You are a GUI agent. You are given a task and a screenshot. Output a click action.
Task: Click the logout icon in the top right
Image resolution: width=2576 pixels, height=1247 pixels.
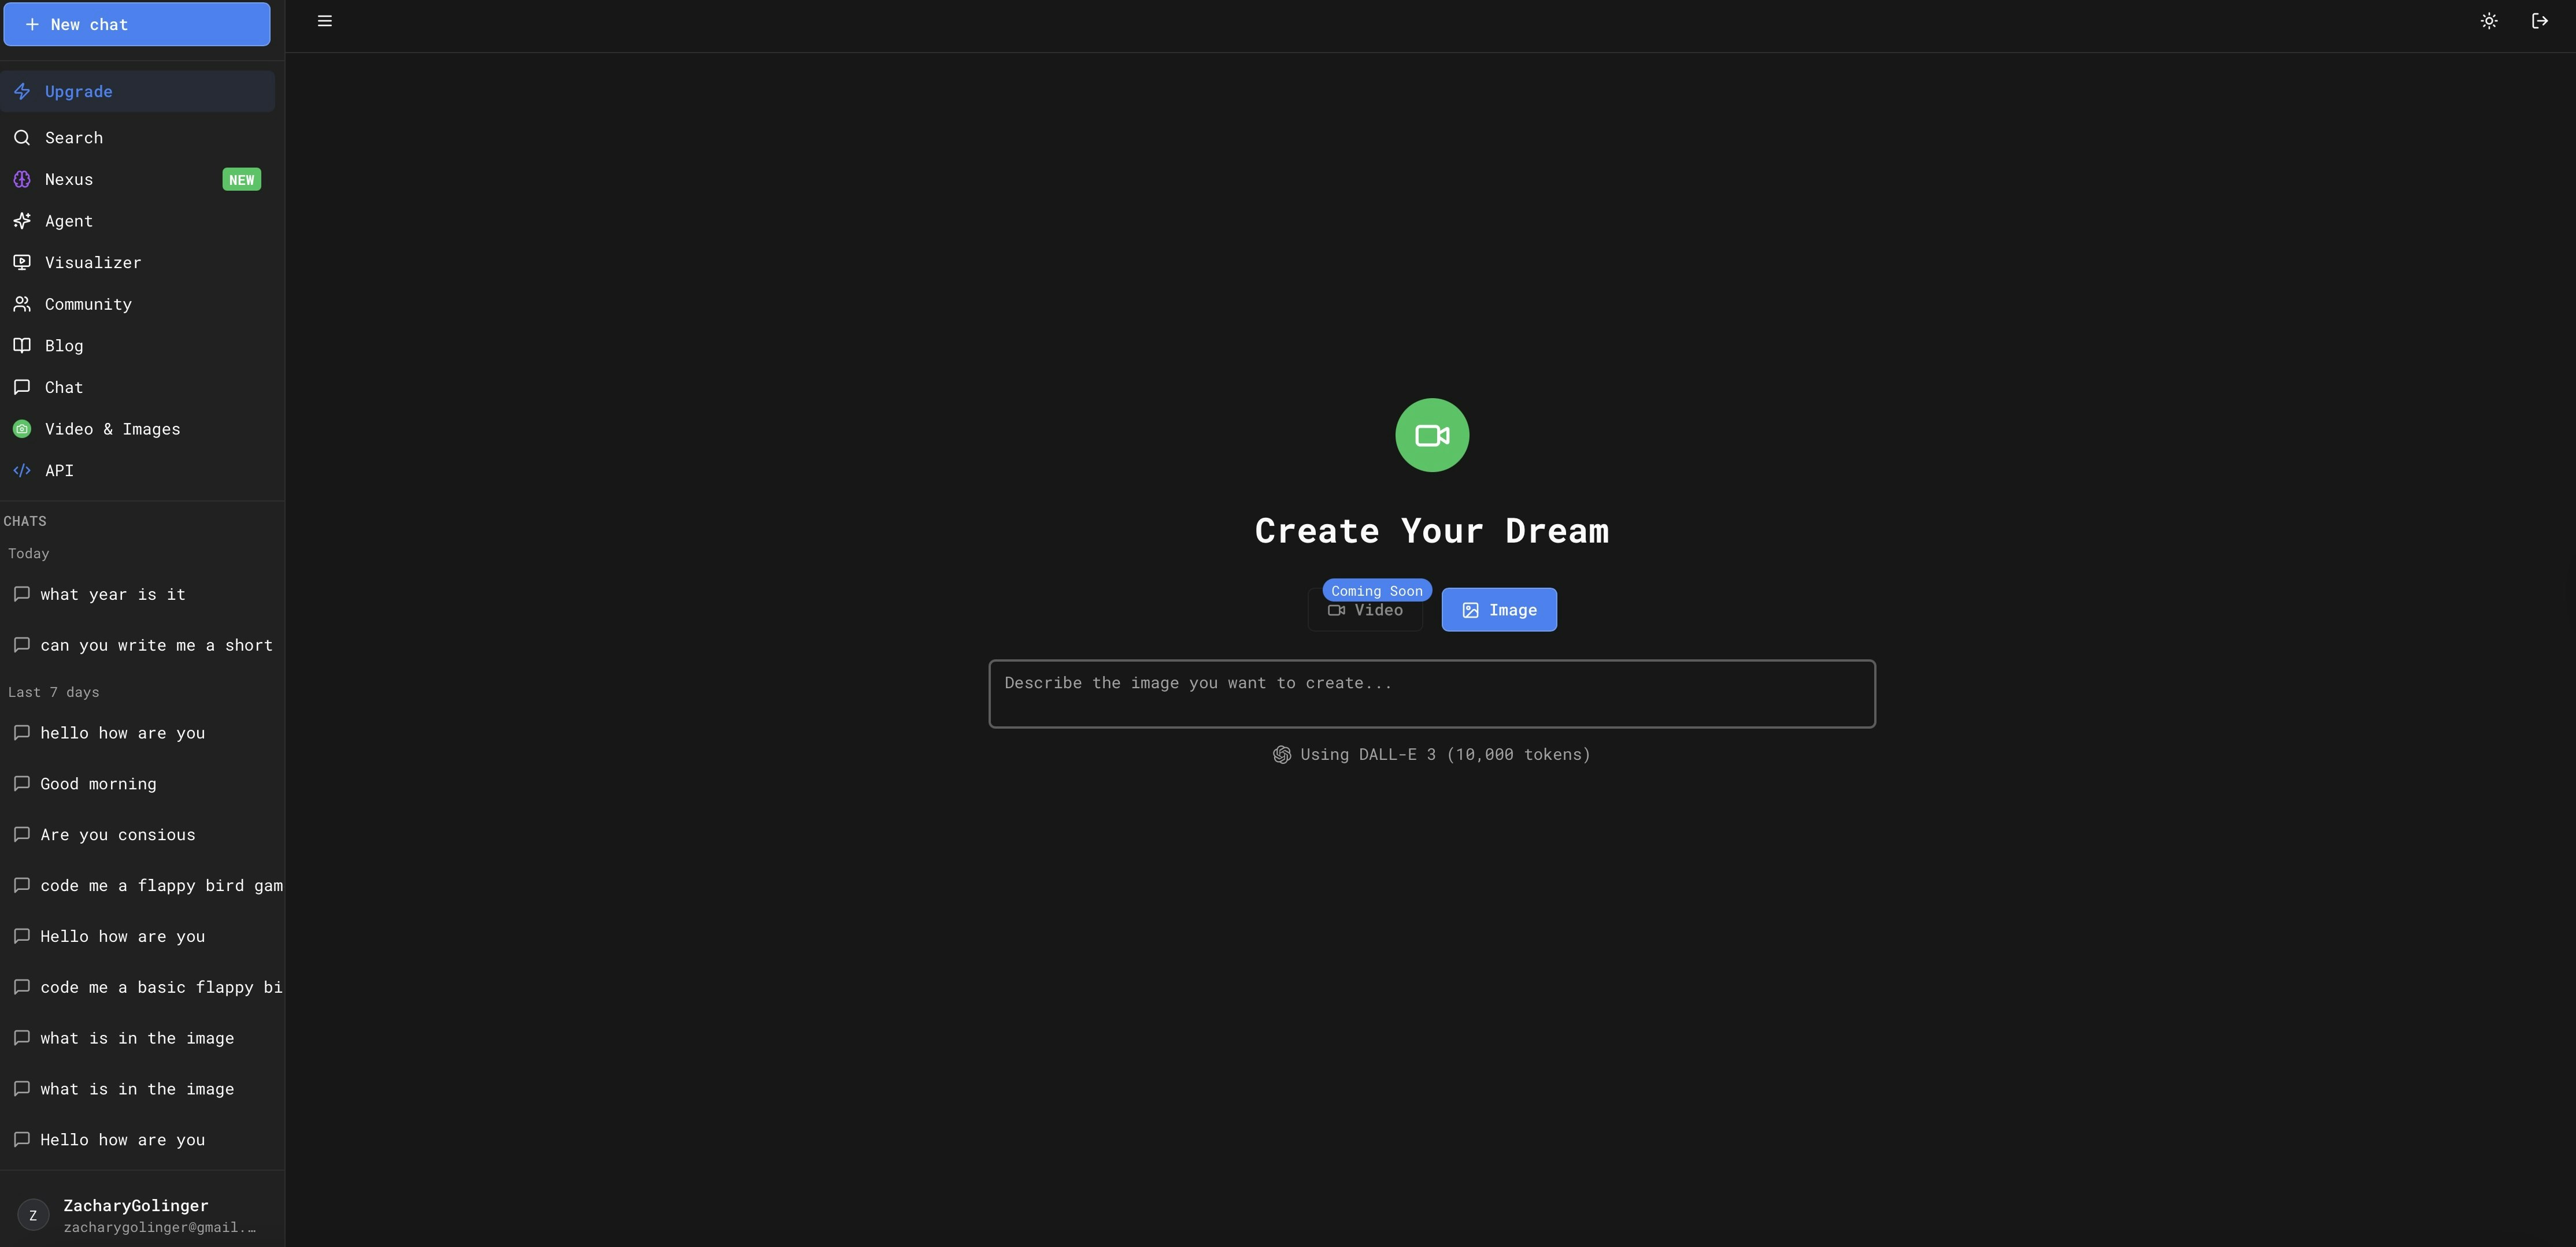point(2540,20)
